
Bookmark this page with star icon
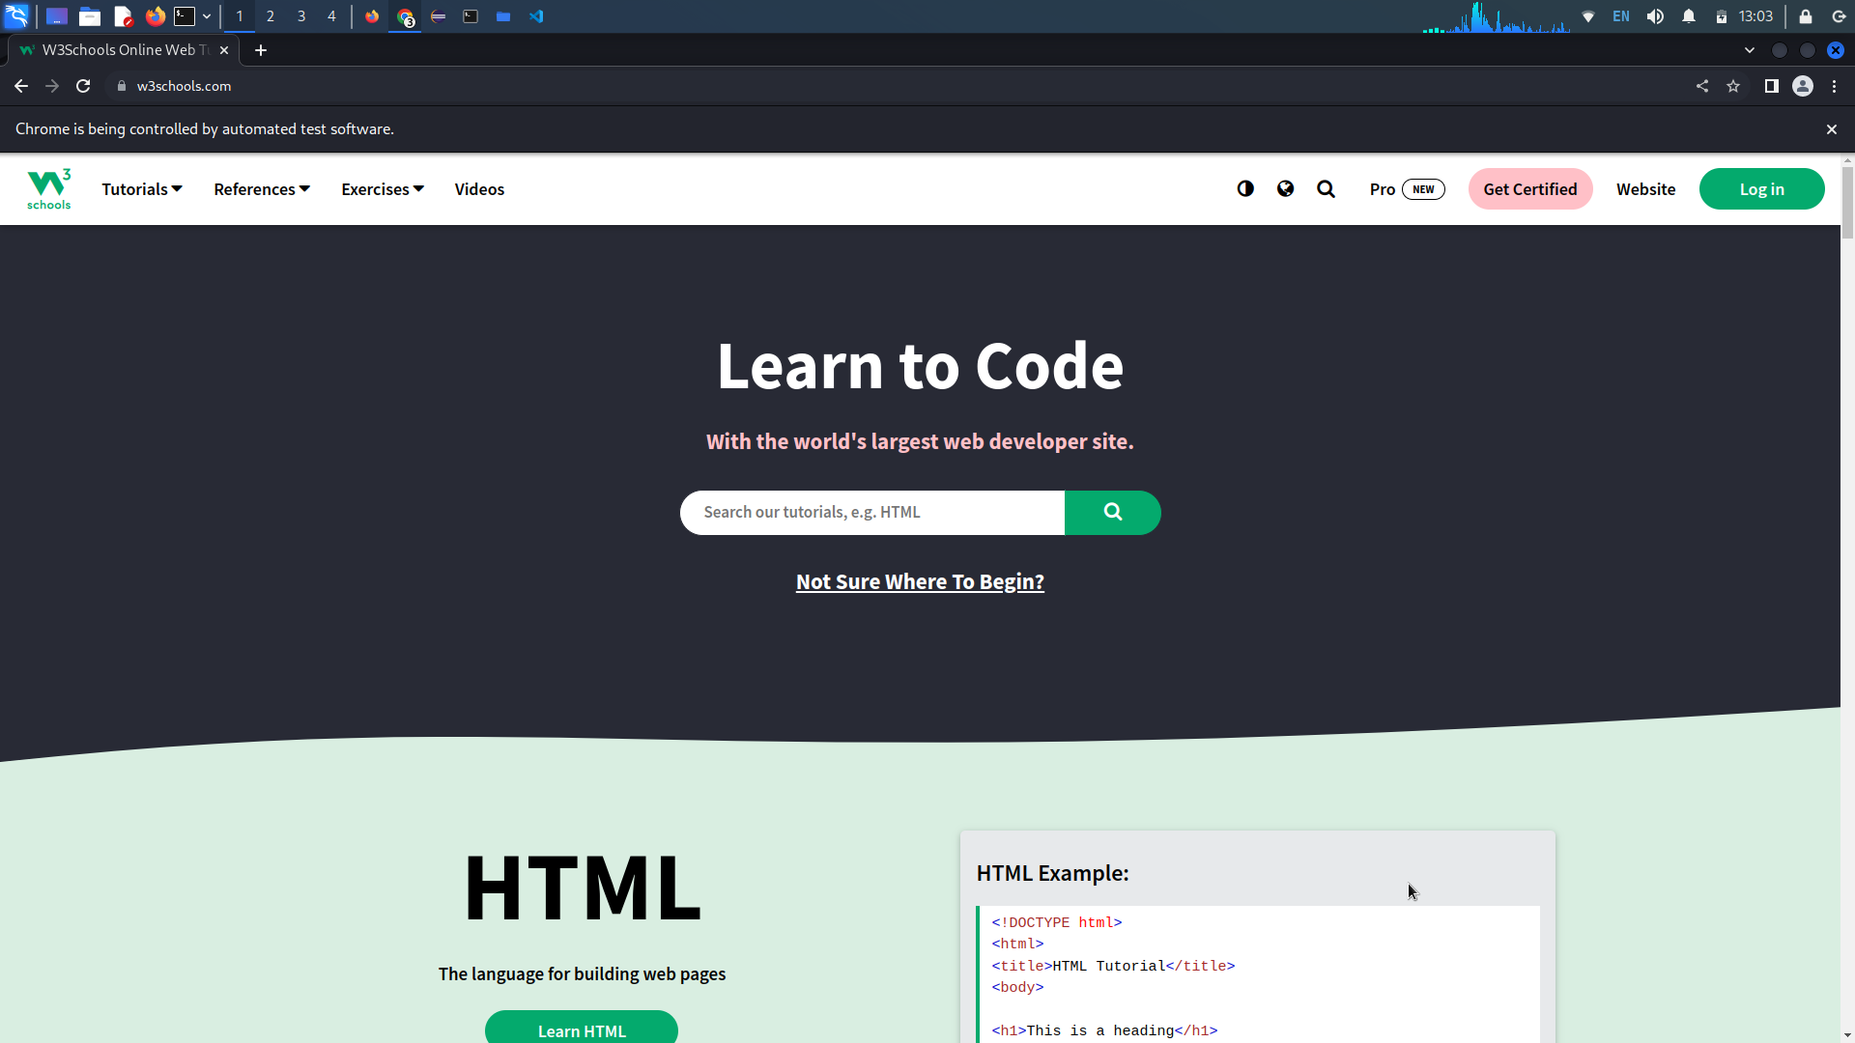(x=1733, y=86)
